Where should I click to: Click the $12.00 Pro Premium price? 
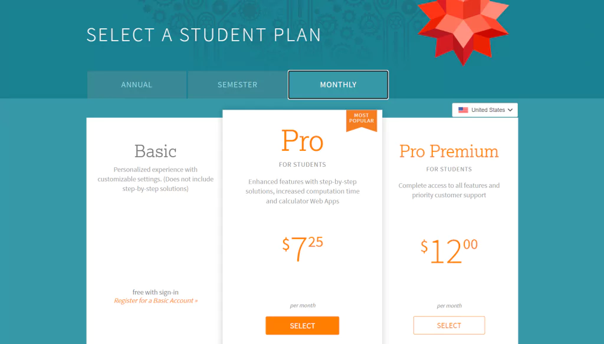[449, 251]
